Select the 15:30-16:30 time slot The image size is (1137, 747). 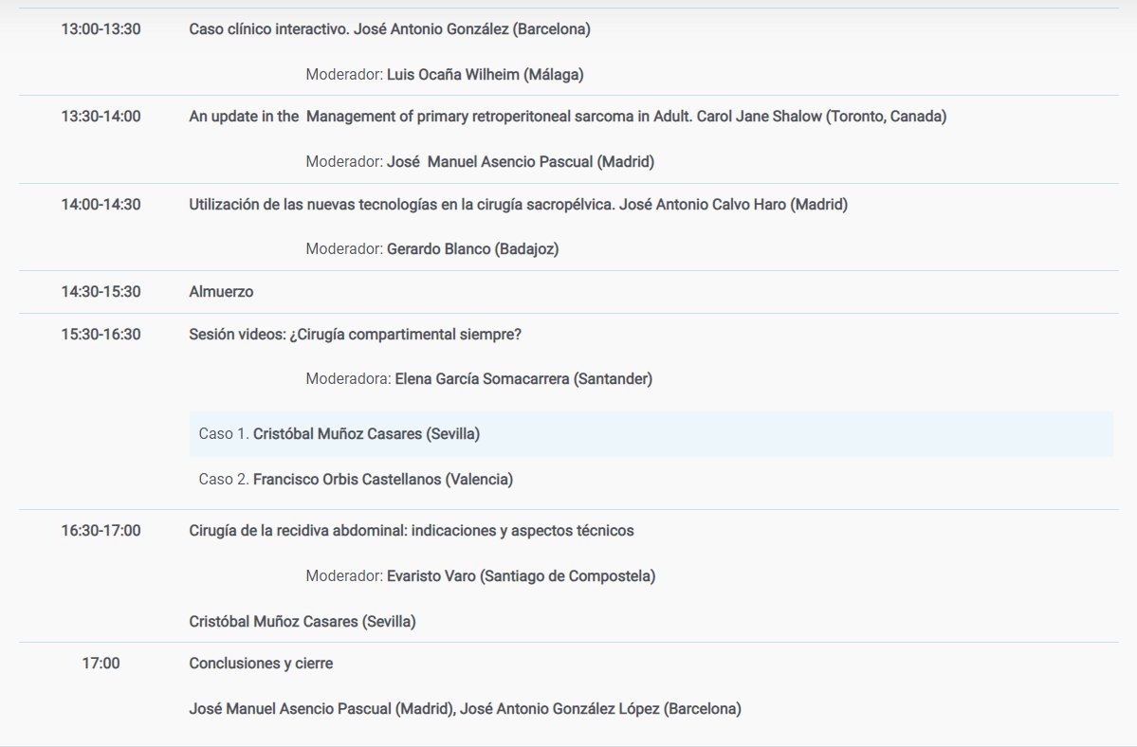pyautogui.click(x=101, y=334)
